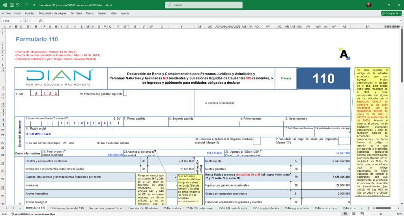This screenshot has width=404, height=216.
Task: Go to previous sheet tab arrow
Action: (7, 208)
